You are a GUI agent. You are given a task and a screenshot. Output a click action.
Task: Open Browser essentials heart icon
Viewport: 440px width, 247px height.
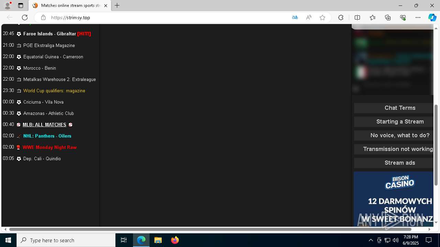click(x=403, y=17)
